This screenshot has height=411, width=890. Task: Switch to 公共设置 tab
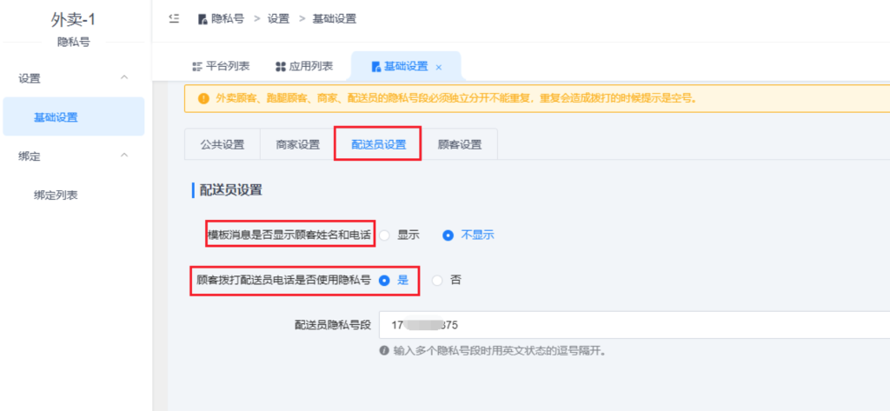click(x=222, y=145)
